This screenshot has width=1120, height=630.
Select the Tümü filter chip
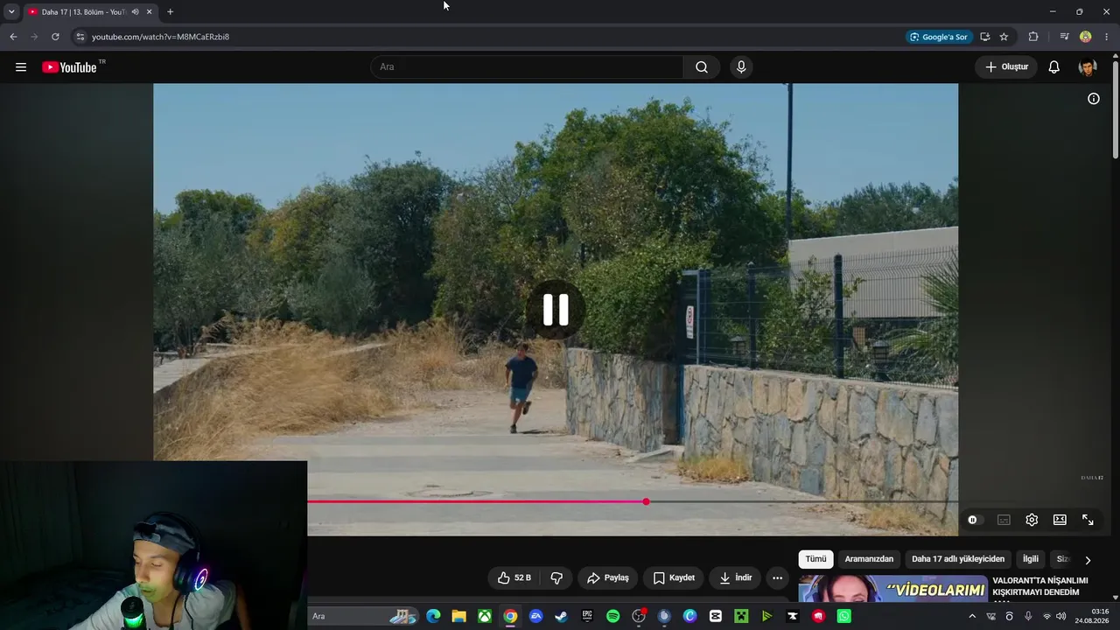(815, 559)
